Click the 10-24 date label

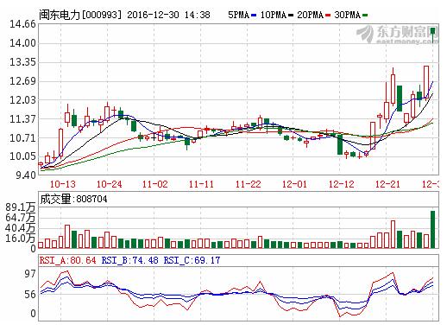tap(109, 184)
